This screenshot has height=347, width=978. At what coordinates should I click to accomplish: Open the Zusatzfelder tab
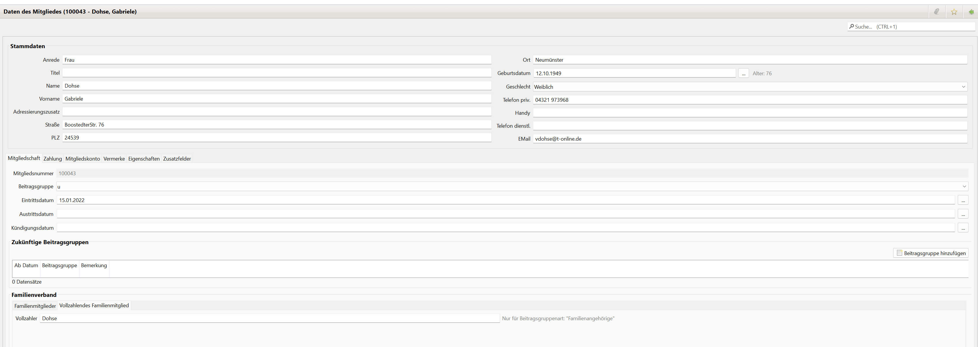point(177,159)
